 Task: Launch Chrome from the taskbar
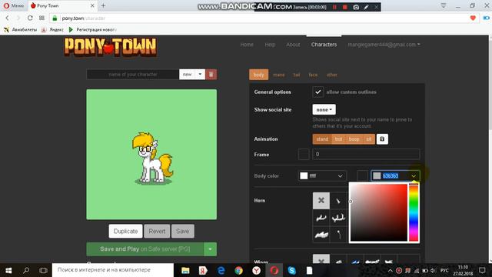tap(238, 270)
